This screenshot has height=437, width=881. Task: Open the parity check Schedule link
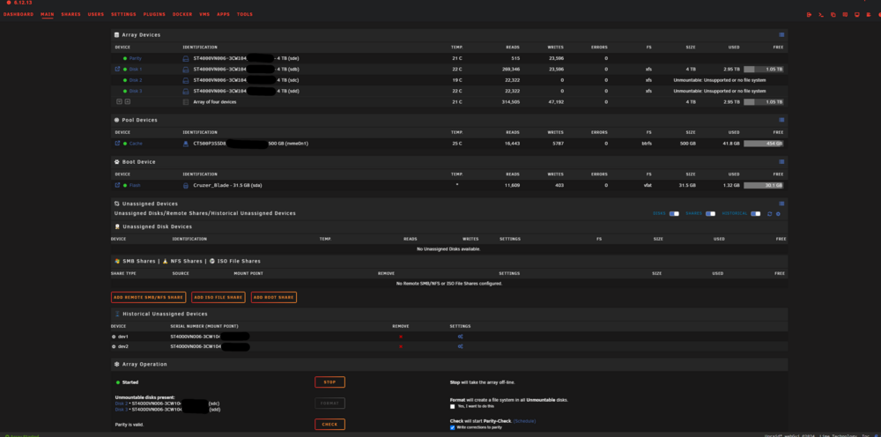click(525, 421)
